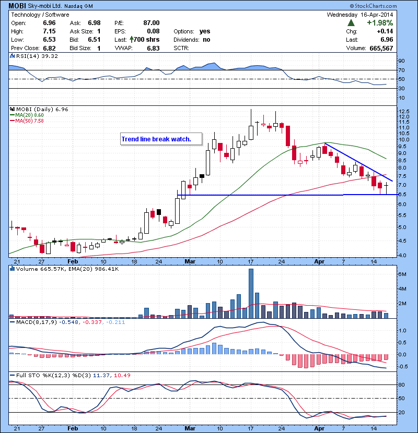Image resolution: width=418 pixels, height=433 pixels.
Task: Click the RSI 30 oversold scale label
Action: tap(401, 88)
